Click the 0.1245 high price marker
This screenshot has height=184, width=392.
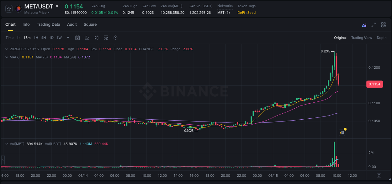[x=326, y=51]
